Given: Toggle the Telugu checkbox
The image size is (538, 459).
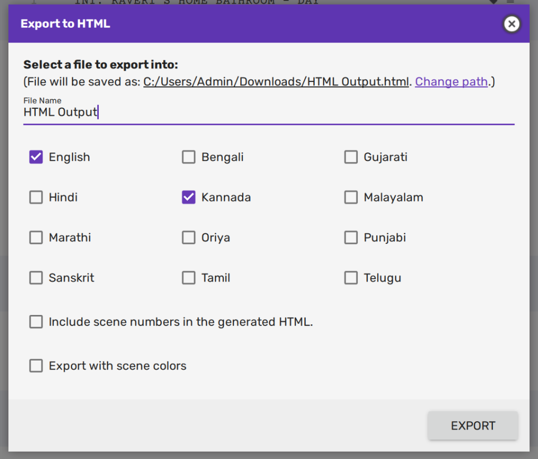Looking at the screenshot, I should click(x=351, y=278).
